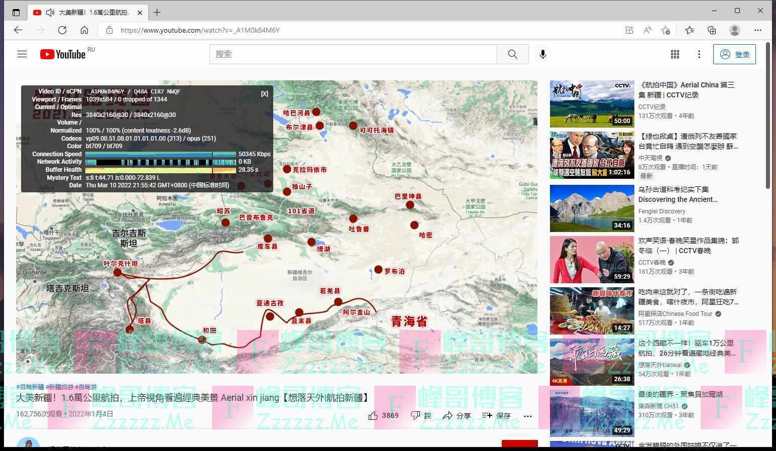Open the YouTube apps grid icon
Image resolution: width=776 pixels, height=451 pixels.
click(x=675, y=54)
